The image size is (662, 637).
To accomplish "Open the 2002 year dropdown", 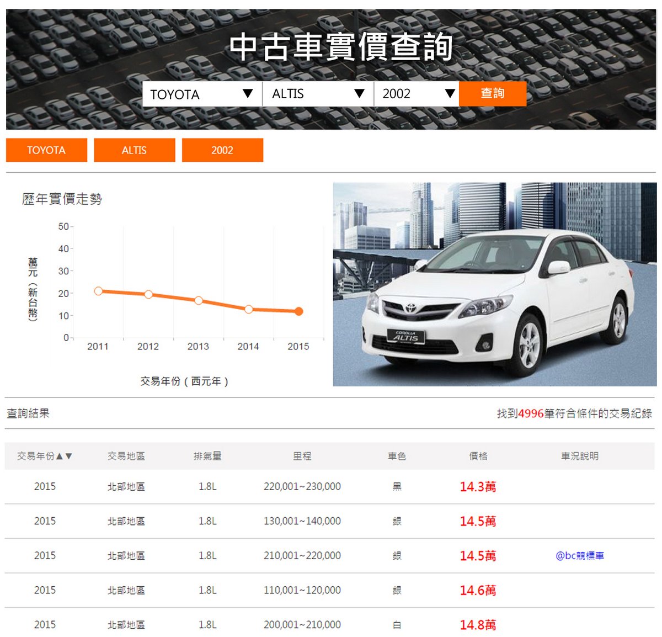I will [x=416, y=94].
